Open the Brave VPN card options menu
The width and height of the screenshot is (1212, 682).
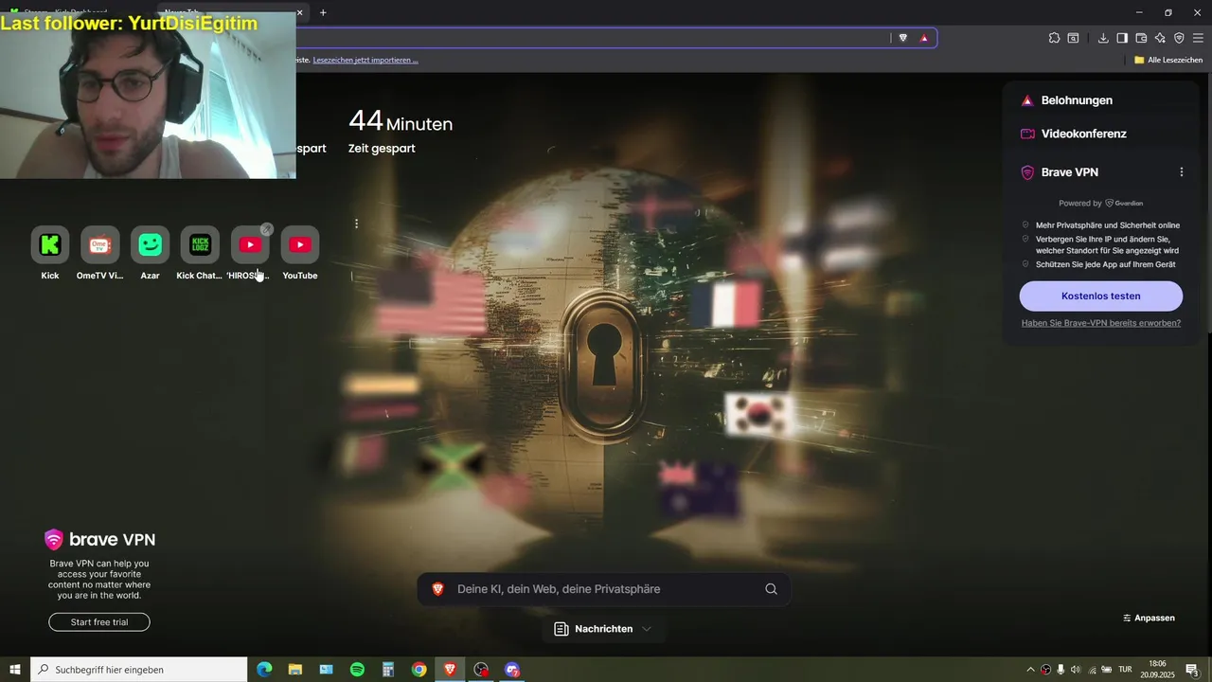click(1181, 172)
